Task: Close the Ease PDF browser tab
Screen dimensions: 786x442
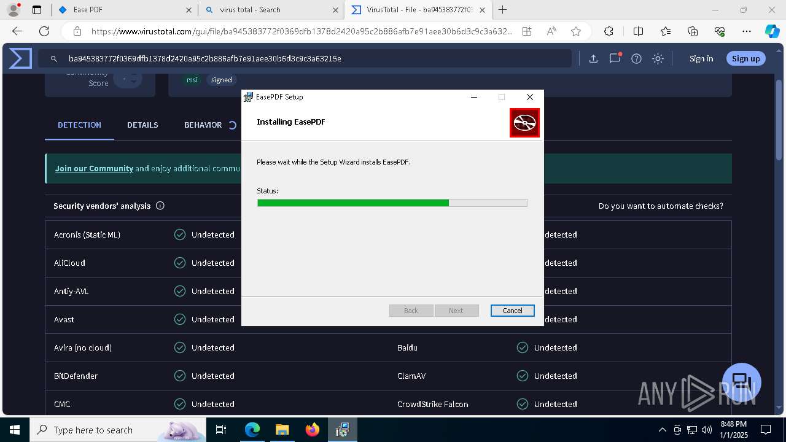Action: [189, 10]
